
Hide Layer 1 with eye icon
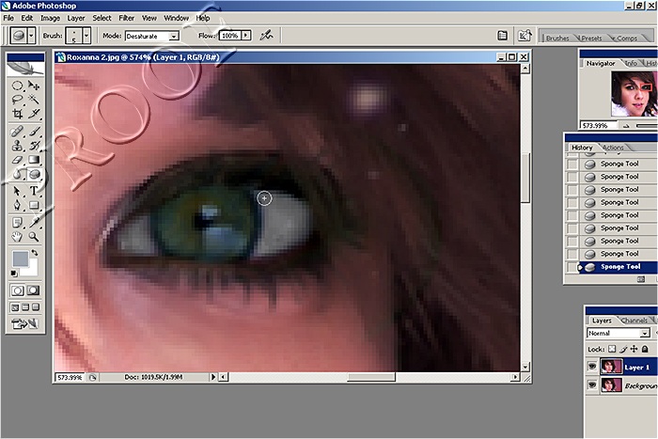coord(591,367)
